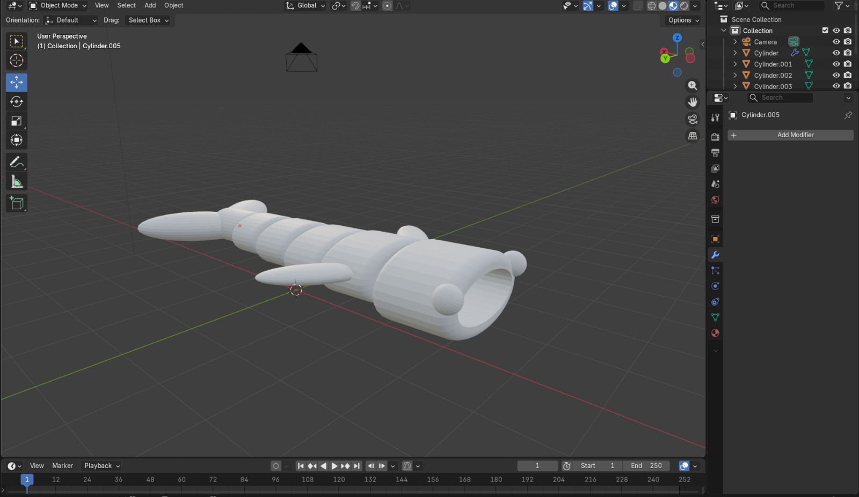Open the Select menu
This screenshot has height=497, width=859.
click(x=127, y=6)
